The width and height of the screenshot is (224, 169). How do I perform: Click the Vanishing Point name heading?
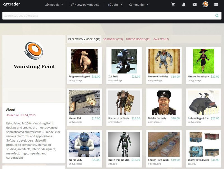(x=34, y=66)
